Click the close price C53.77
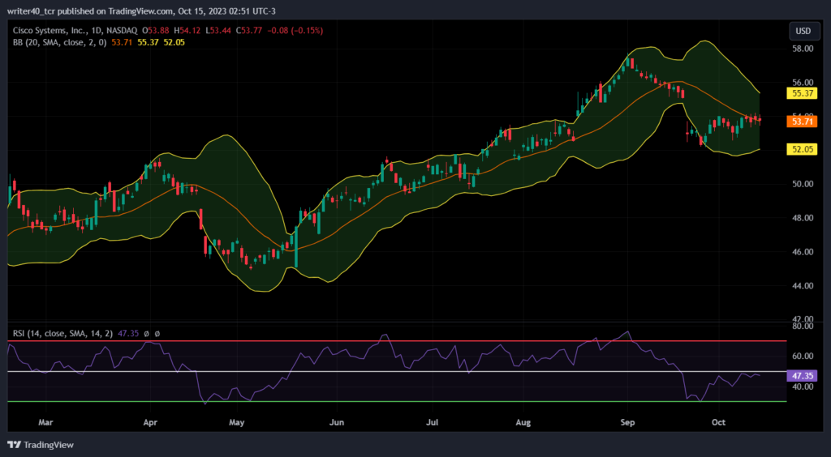Image resolution: width=831 pixels, height=457 pixels. pos(248,32)
